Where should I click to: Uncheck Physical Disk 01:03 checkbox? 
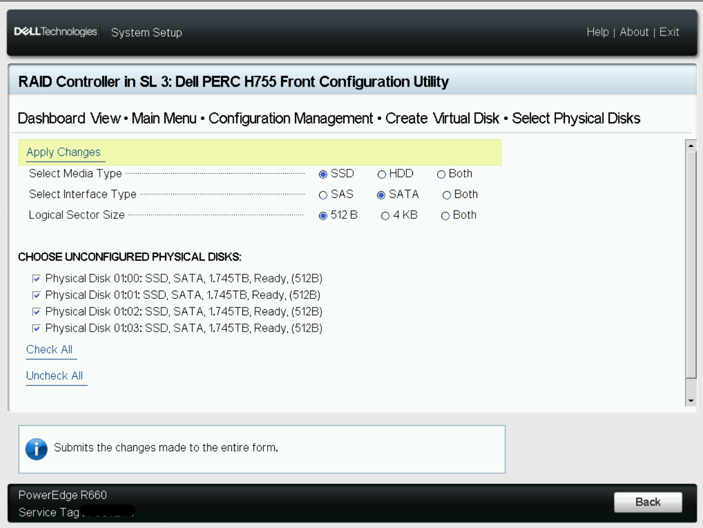click(36, 328)
